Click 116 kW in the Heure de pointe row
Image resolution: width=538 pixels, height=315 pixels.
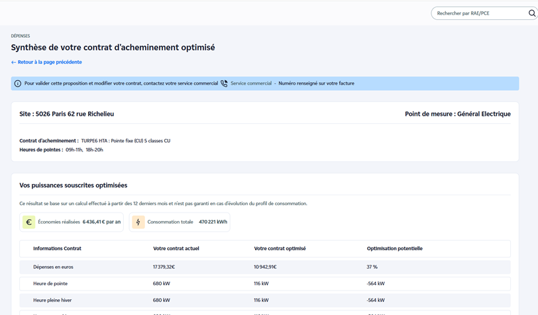262,283
